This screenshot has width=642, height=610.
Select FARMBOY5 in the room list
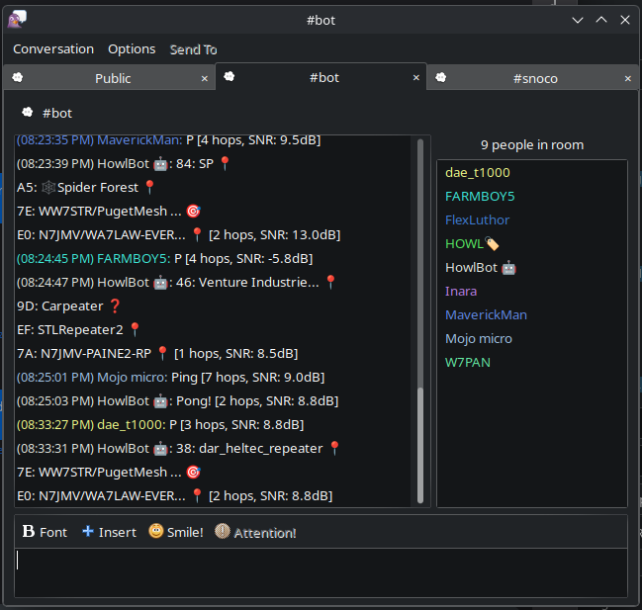click(x=480, y=197)
